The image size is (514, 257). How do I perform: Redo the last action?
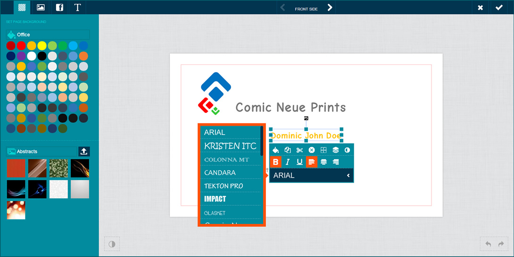click(x=501, y=244)
